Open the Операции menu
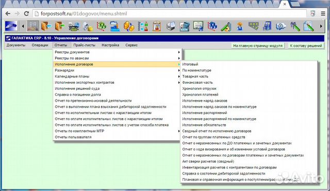Screen dimensions: 330x191 tap(40, 45)
